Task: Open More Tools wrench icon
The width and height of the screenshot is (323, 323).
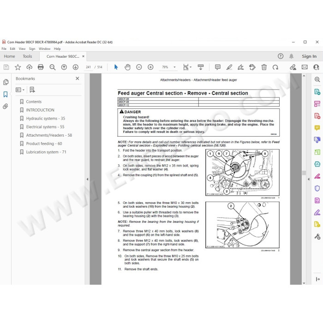Action: click(x=317, y=236)
